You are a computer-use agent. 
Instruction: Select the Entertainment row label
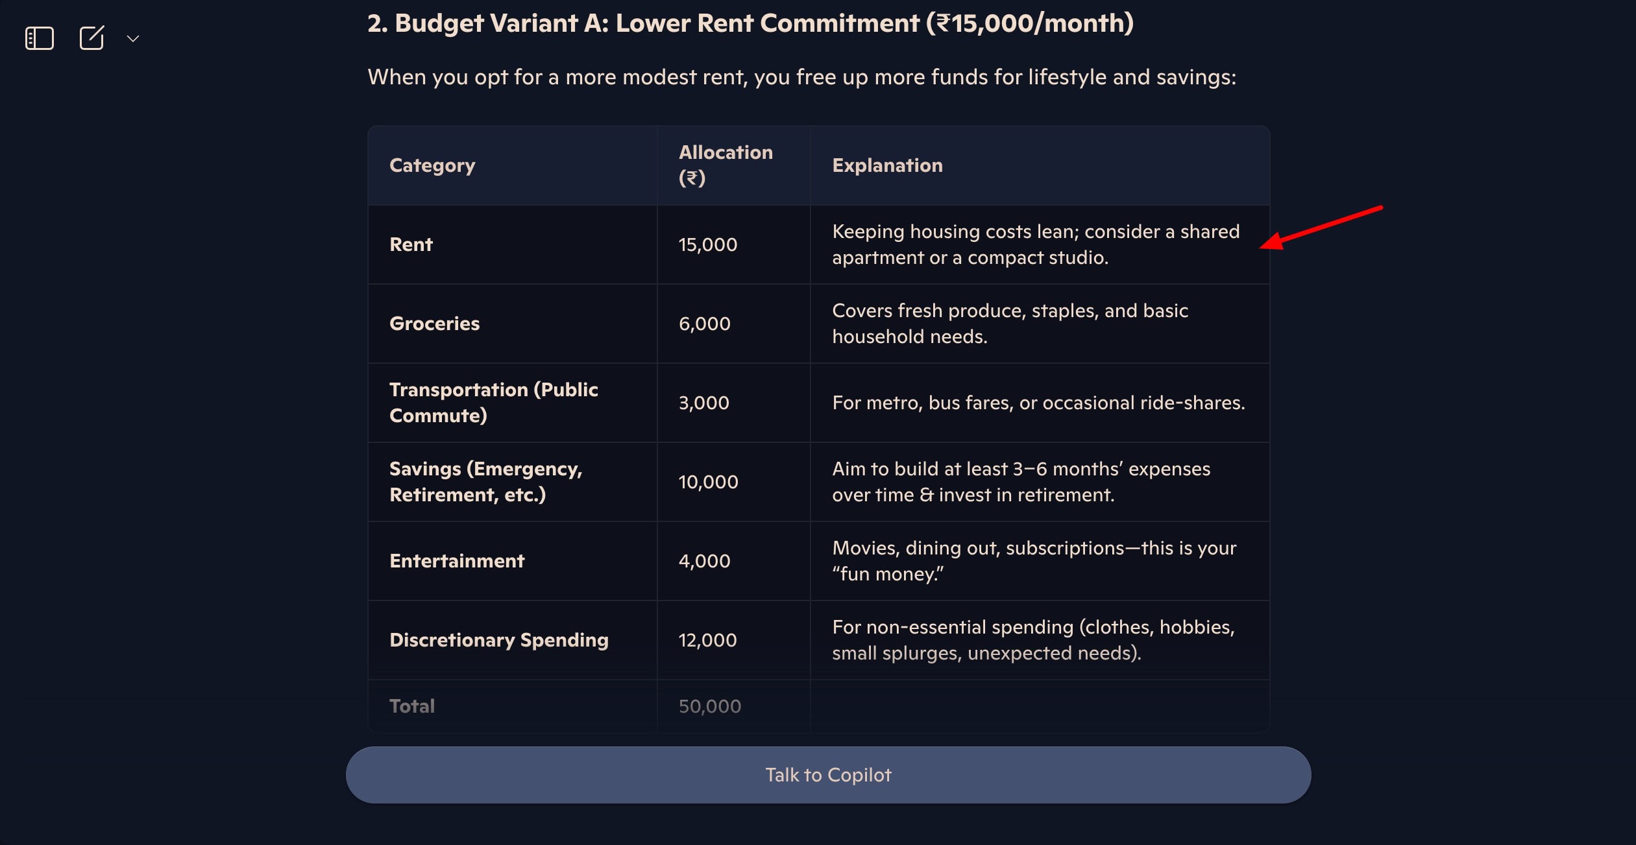(x=457, y=561)
